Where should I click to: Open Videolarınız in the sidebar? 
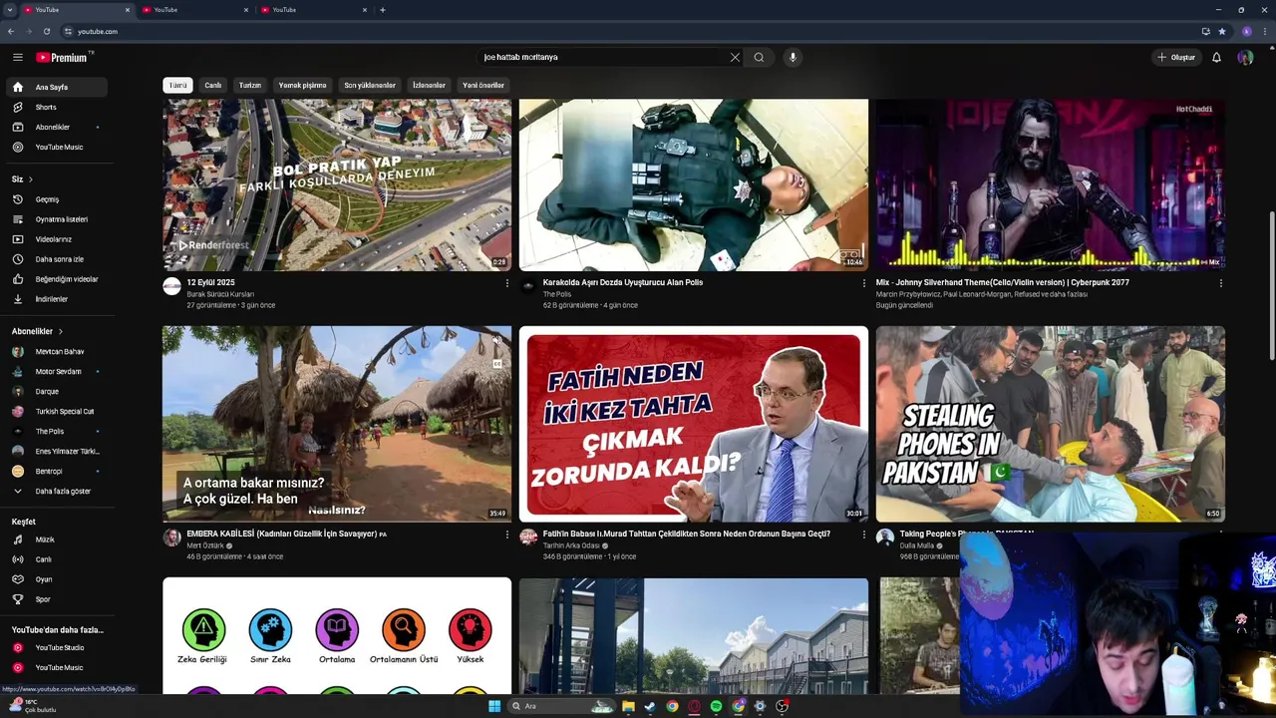tap(56, 239)
